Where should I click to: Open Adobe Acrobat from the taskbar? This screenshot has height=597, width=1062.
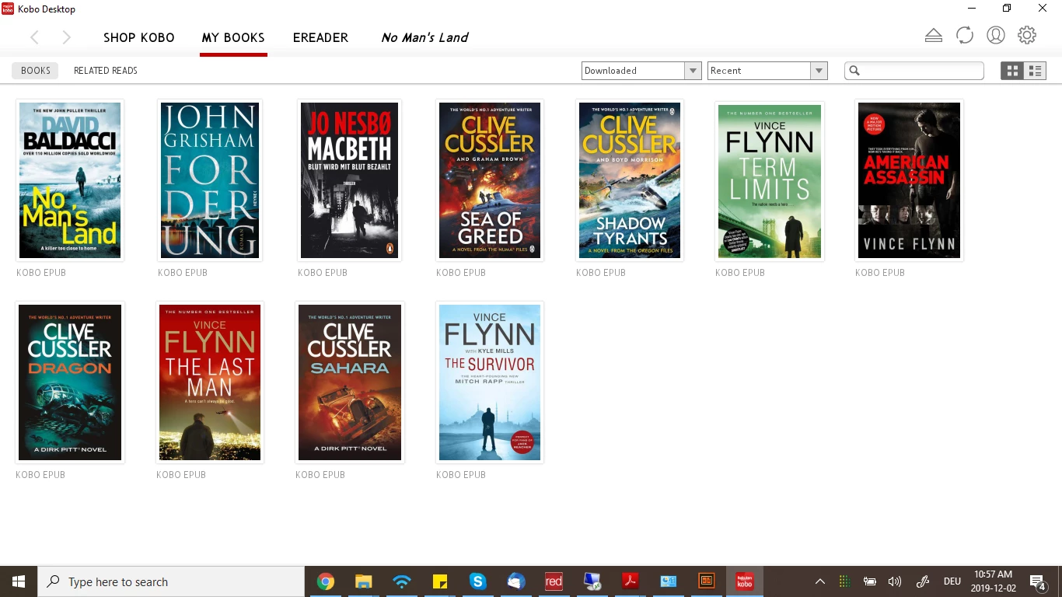[630, 581]
